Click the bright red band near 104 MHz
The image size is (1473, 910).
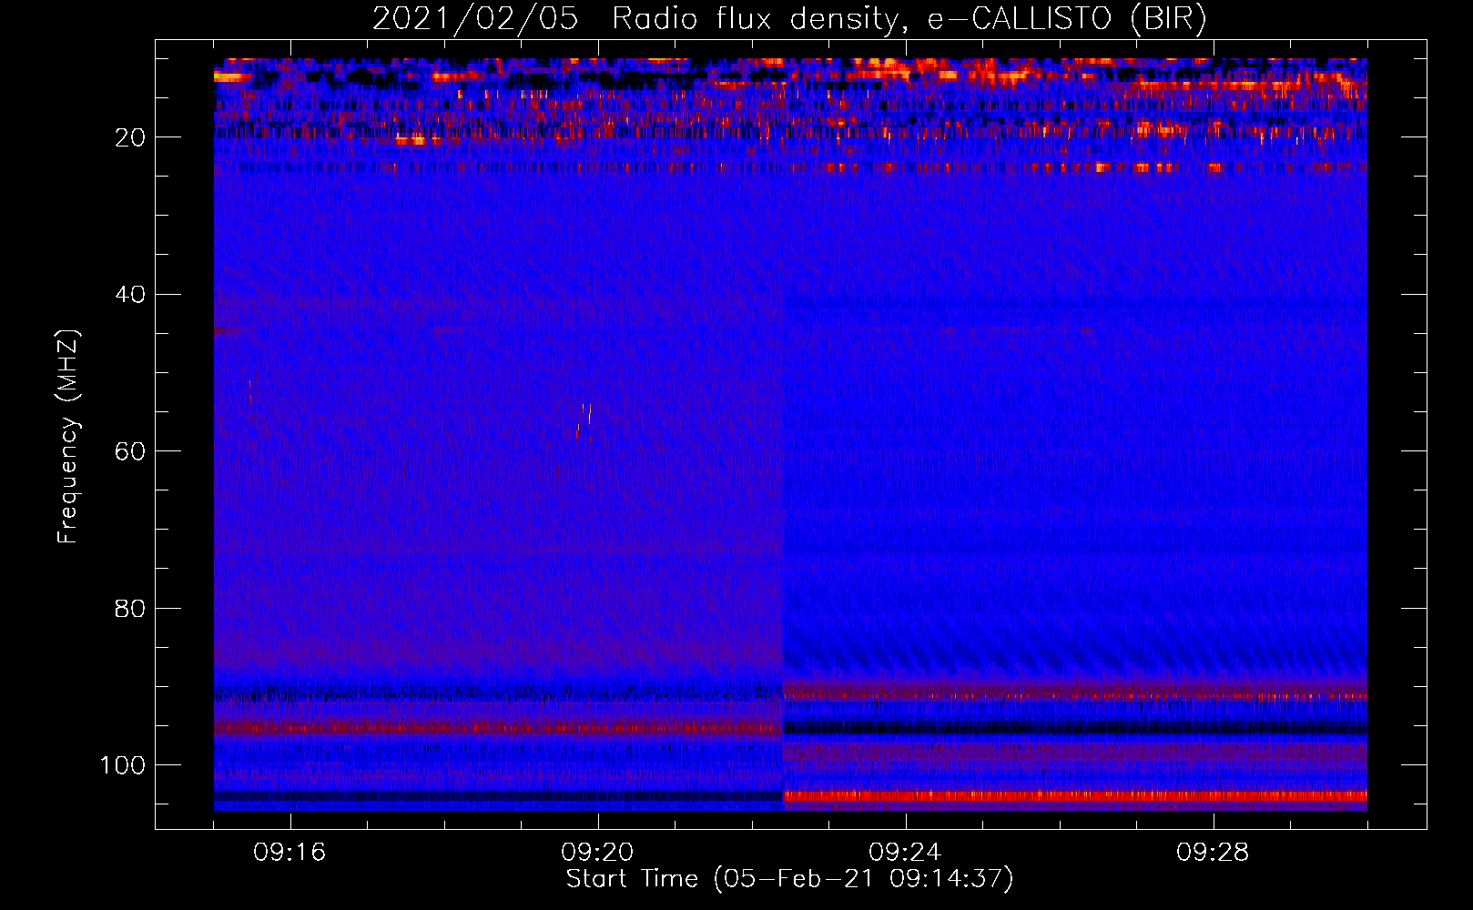tap(1075, 796)
